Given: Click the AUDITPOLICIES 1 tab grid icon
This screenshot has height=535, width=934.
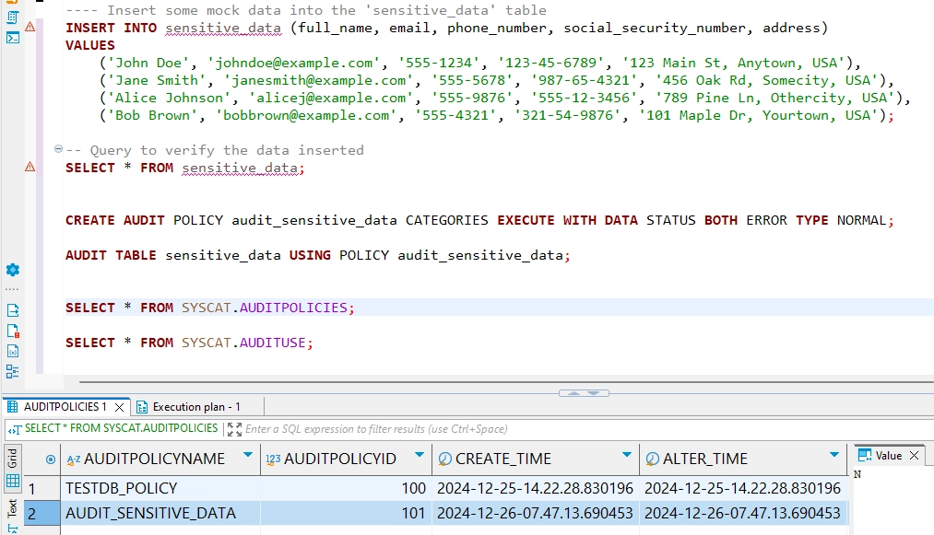Looking at the screenshot, I should click(13, 406).
